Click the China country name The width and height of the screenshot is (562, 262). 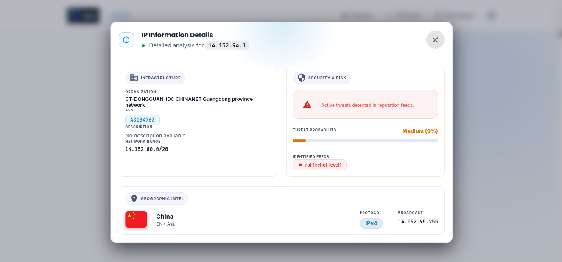[x=165, y=217]
